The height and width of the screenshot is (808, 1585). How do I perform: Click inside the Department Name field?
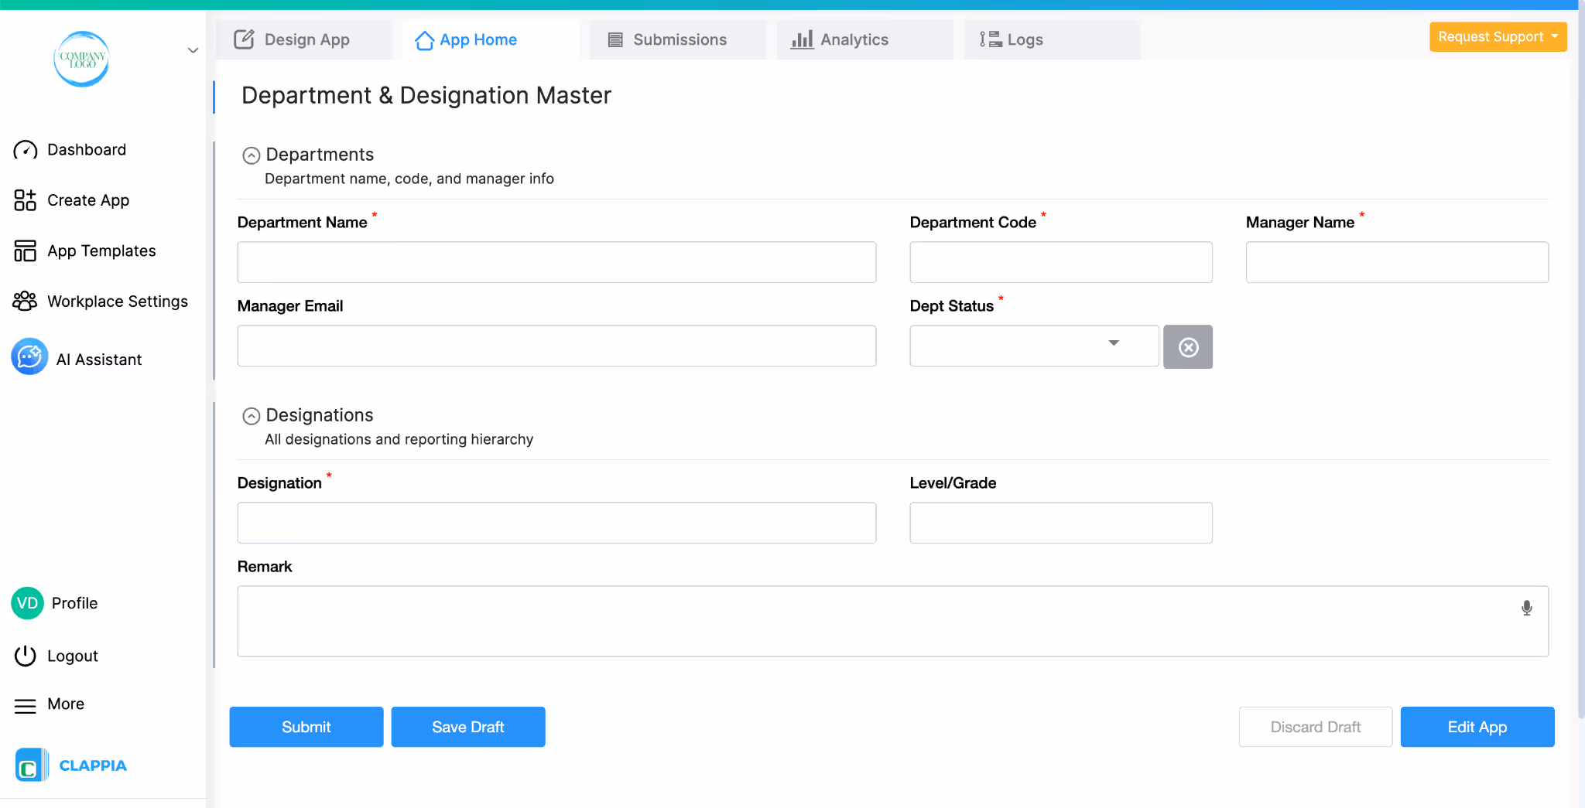click(556, 262)
